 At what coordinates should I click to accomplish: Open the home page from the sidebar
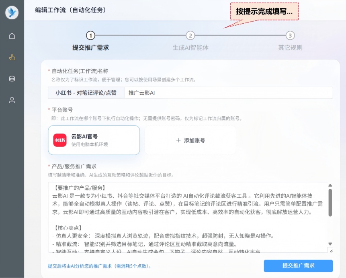click(x=12, y=36)
